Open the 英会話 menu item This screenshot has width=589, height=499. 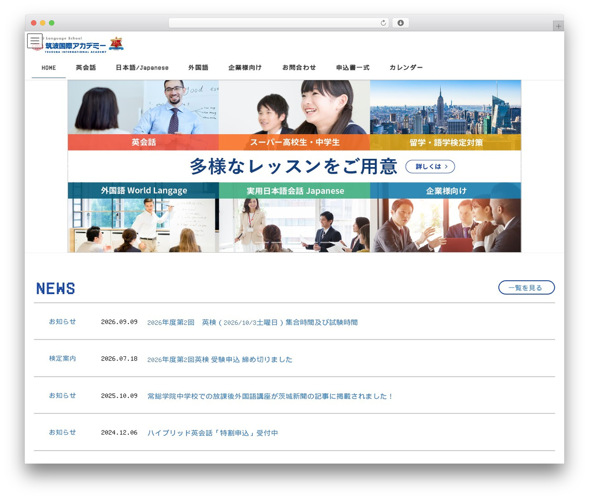tap(86, 68)
